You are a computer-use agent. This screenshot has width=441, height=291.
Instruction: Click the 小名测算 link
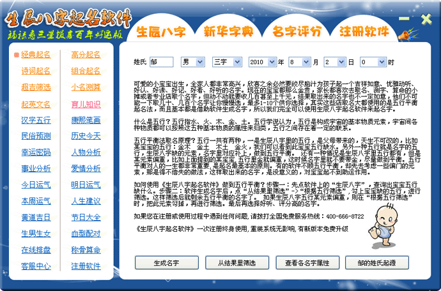(86, 87)
